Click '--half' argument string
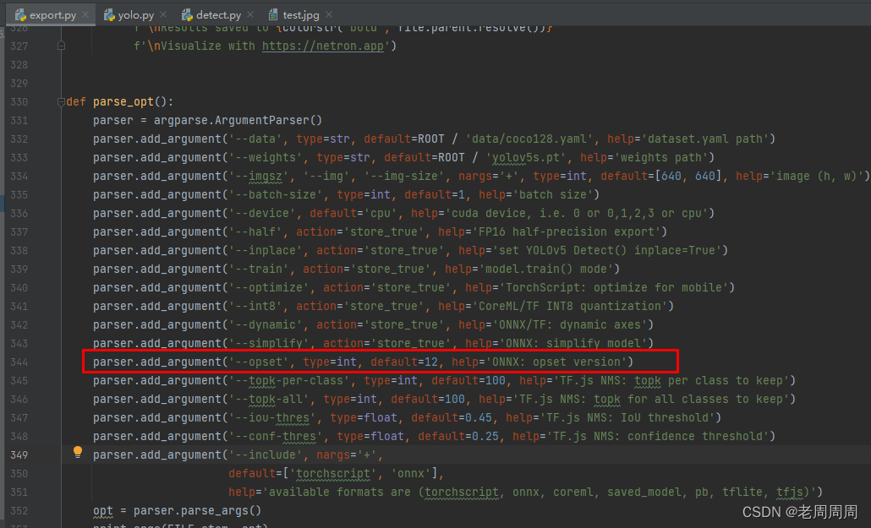Image resolution: width=871 pixels, height=528 pixels. tap(255, 231)
